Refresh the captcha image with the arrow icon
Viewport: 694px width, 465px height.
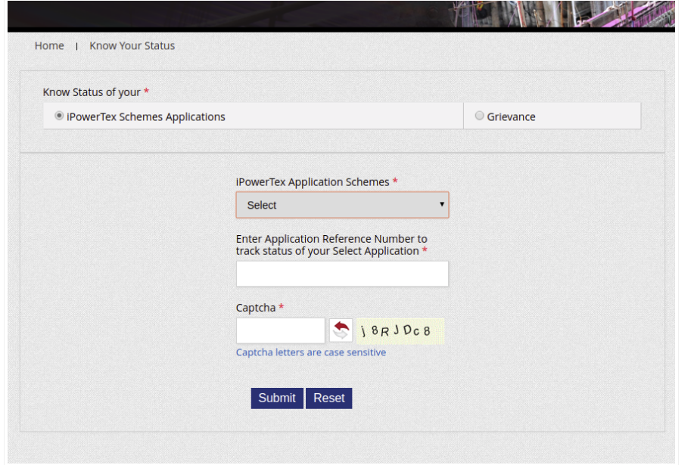pyautogui.click(x=341, y=330)
